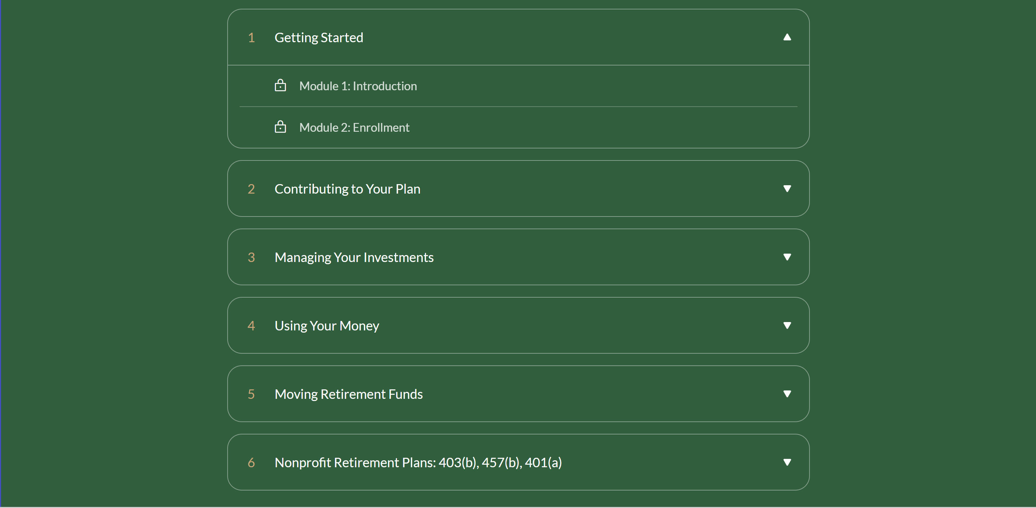
Task: Click section number 6 label
Action: point(251,463)
